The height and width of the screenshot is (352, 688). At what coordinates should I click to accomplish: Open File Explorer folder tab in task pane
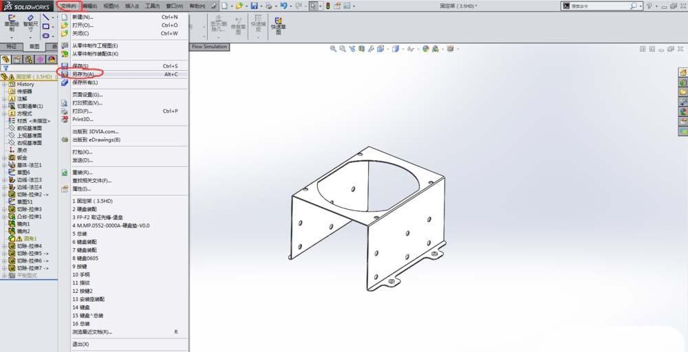pyautogui.click(x=683, y=91)
